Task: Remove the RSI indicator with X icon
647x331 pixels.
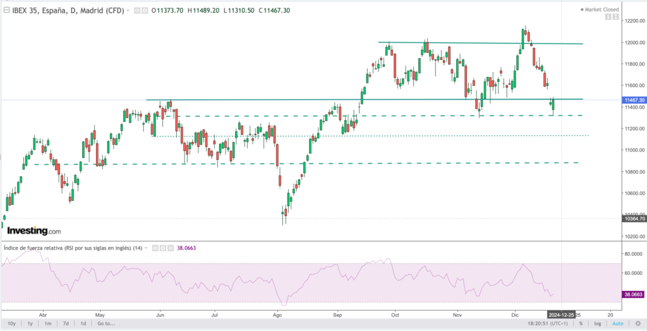Action: click(170, 248)
